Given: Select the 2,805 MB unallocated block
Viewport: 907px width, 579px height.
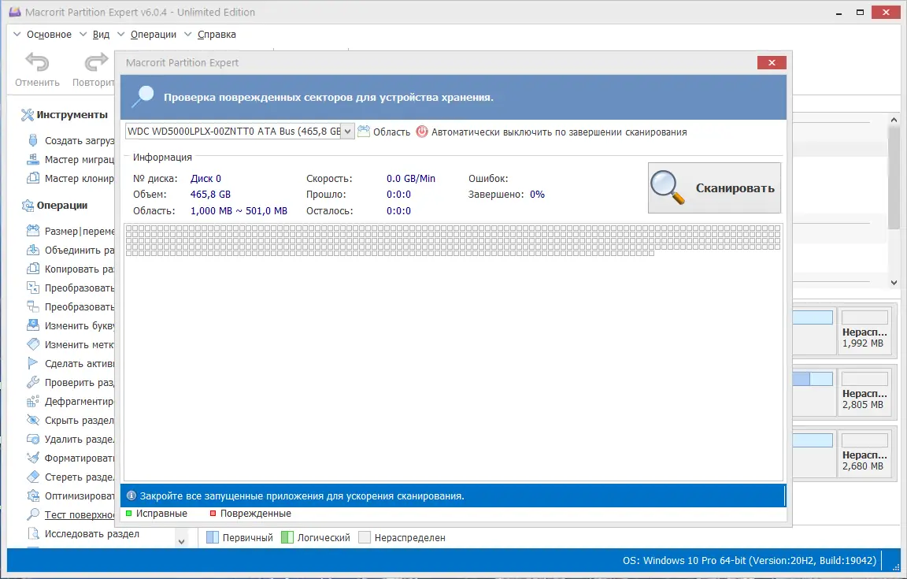Looking at the screenshot, I should click(864, 392).
